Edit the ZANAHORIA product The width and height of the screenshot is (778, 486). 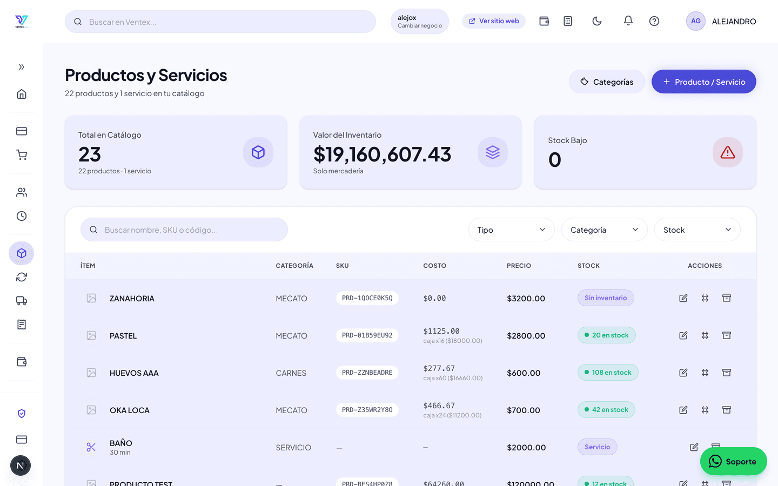[683, 298]
